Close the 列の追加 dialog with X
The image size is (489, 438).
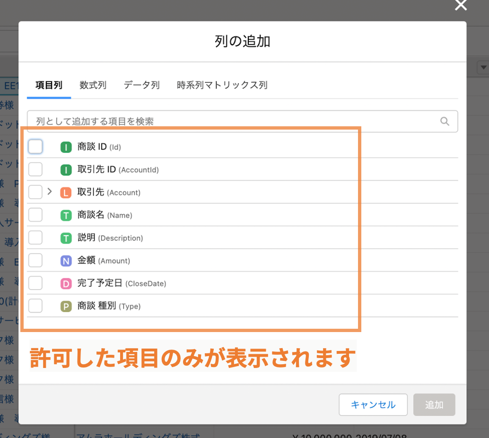tap(461, 5)
